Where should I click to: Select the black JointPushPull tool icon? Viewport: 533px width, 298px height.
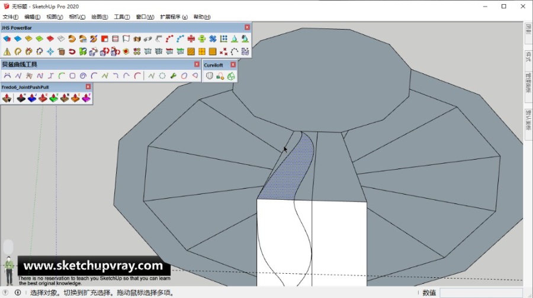[x=21, y=98]
